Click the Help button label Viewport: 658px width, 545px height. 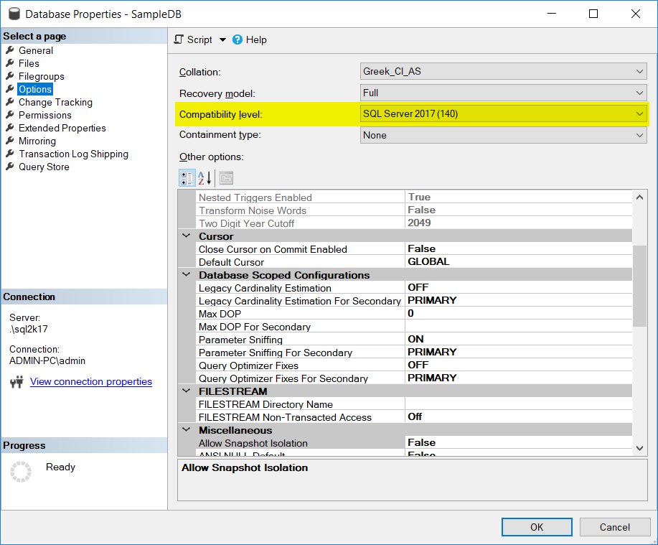click(x=256, y=40)
